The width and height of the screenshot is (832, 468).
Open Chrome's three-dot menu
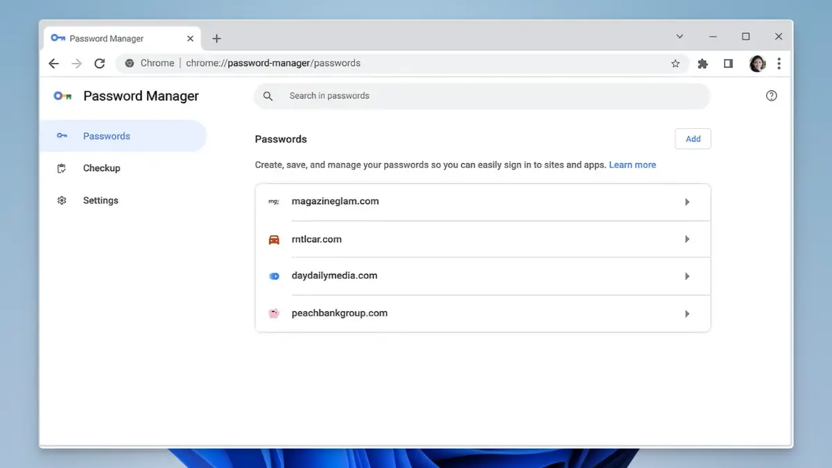tap(779, 63)
